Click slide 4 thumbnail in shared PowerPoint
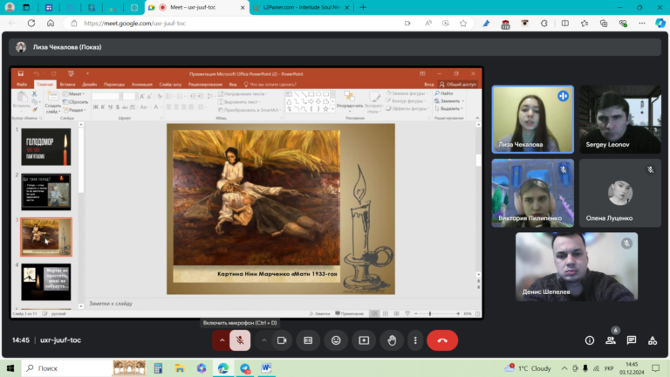This screenshot has height=377, width=670. click(46, 282)
